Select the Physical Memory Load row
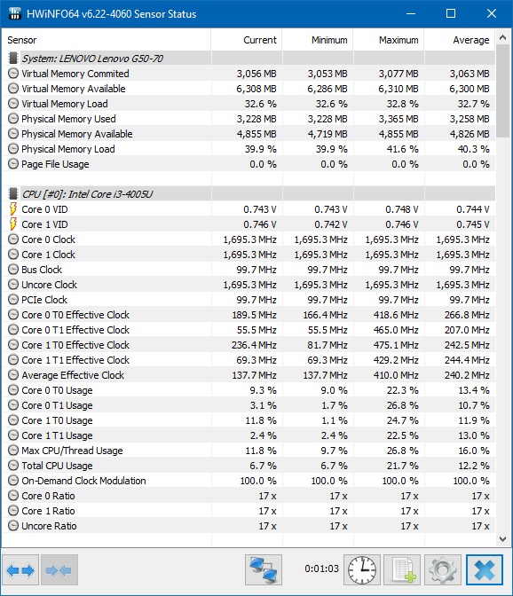Image resolution: width=513 pixels, height=596 pixels. click(249, 149)
